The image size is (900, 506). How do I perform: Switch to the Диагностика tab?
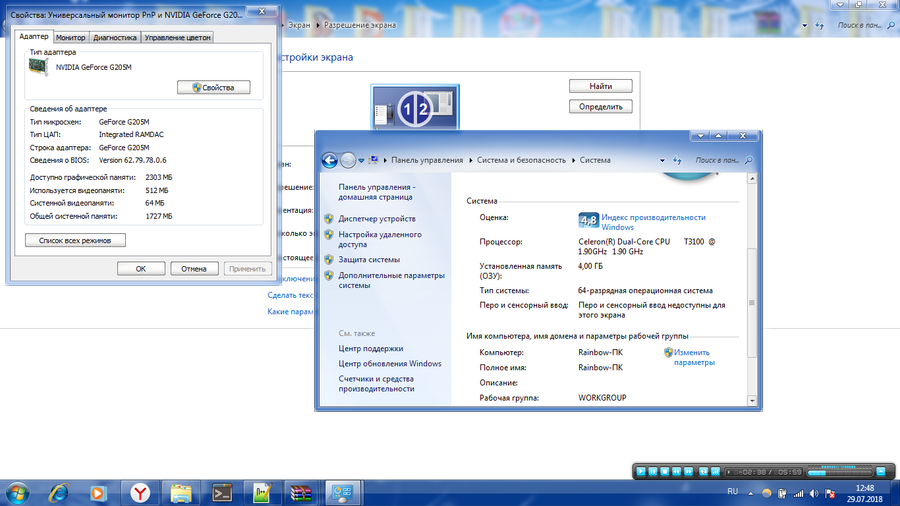pos(115,38)
